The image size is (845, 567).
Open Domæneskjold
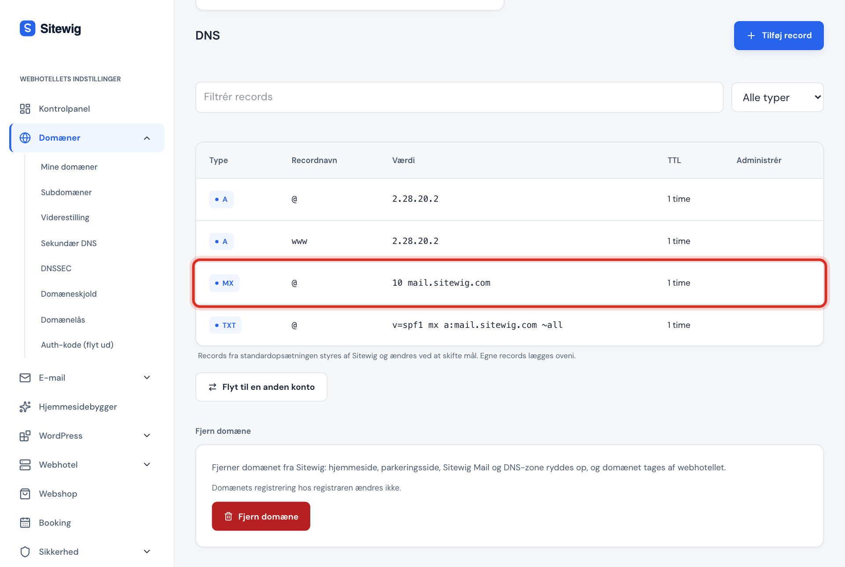point(69,294)
